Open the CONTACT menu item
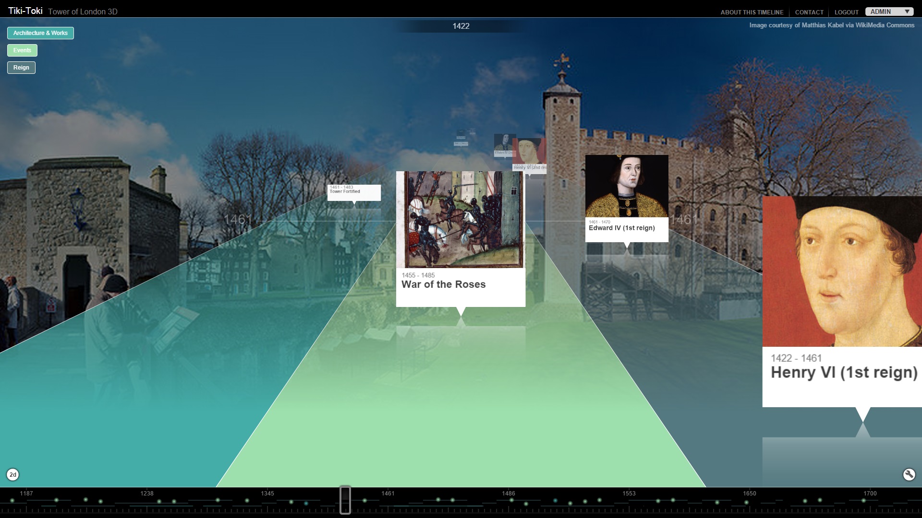 809,12
